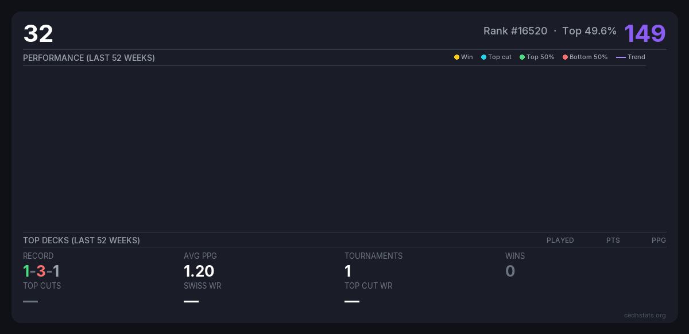689x334 pixels.
Task: Sort decks by the PPG column
Action: coord(659,240)
